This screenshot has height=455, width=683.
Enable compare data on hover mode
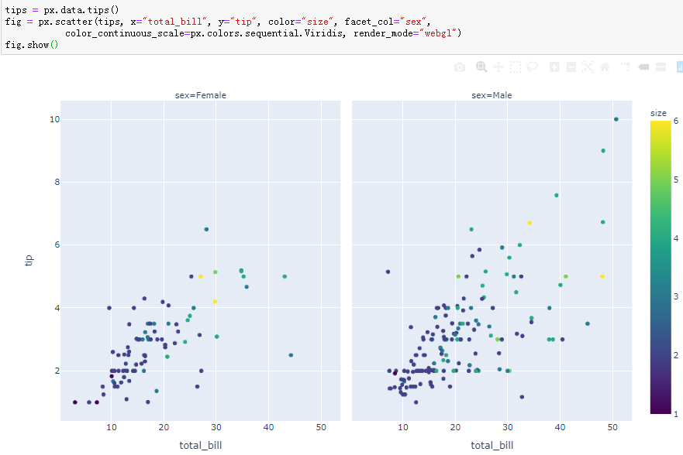659,67
